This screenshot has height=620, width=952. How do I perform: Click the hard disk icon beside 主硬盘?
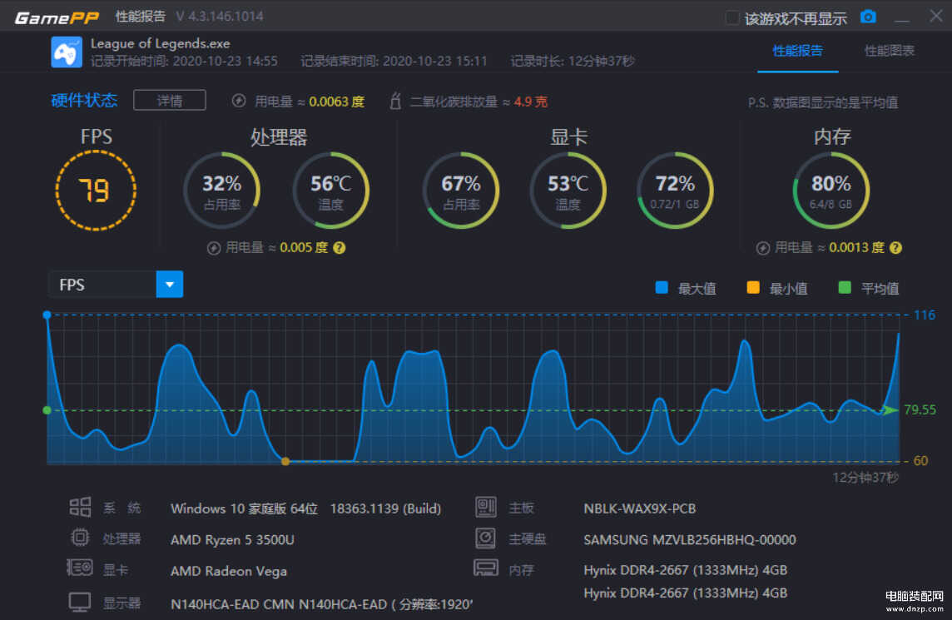point(486,538)
